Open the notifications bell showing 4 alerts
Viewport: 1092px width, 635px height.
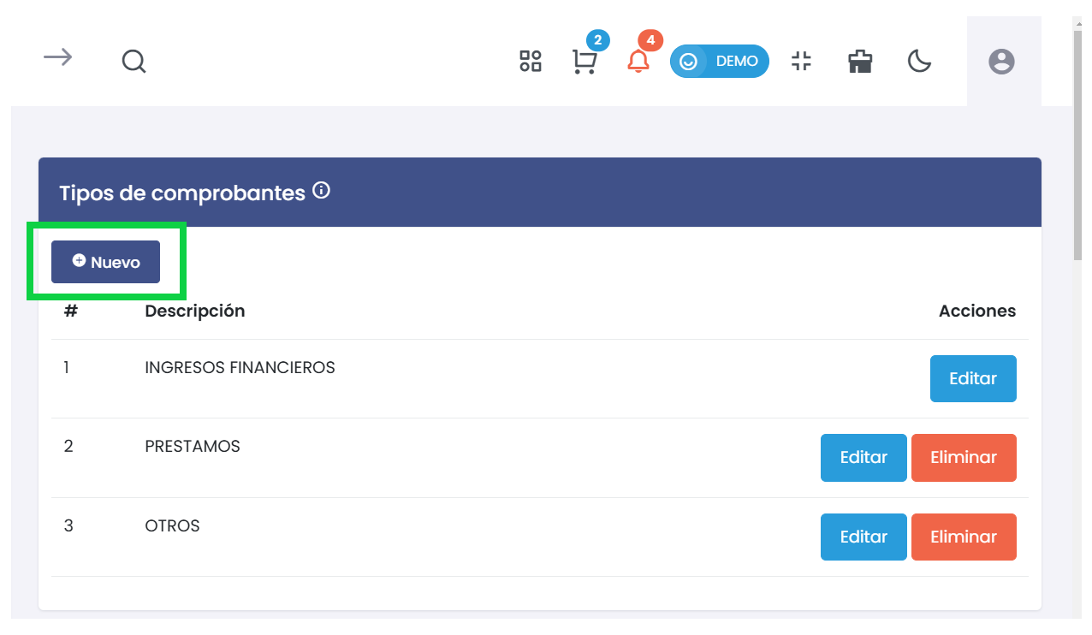tap(638, 63)
